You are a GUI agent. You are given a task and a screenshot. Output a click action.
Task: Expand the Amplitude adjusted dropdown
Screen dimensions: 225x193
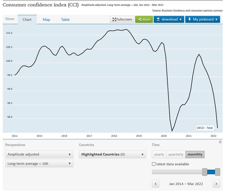pos(39,154)
